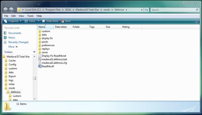The image size is (202, 115).
Task: Open the View menu
Action: pos(21,16)
